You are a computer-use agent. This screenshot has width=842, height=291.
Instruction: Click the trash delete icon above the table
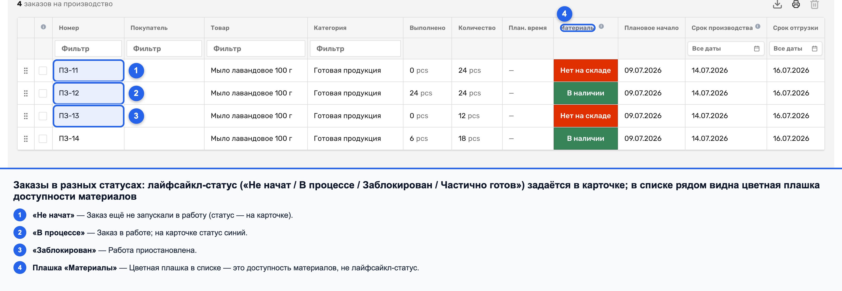(x=815, y=5)
